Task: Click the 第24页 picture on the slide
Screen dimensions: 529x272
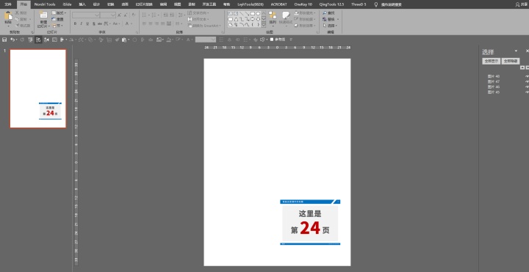Action: tap(310, 222)
